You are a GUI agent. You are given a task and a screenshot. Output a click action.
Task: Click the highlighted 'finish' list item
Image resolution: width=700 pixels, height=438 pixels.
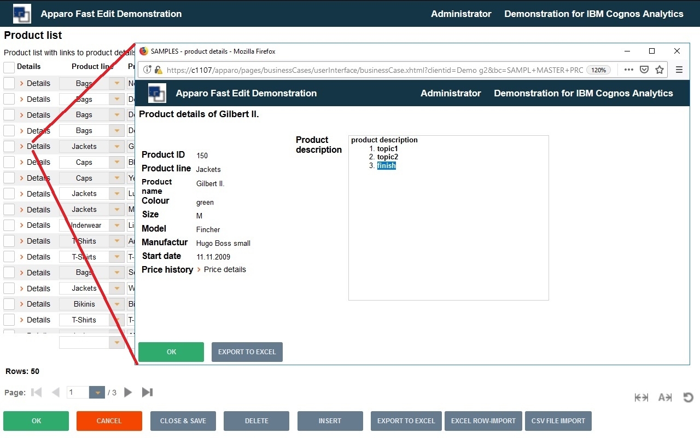[387, 166]
